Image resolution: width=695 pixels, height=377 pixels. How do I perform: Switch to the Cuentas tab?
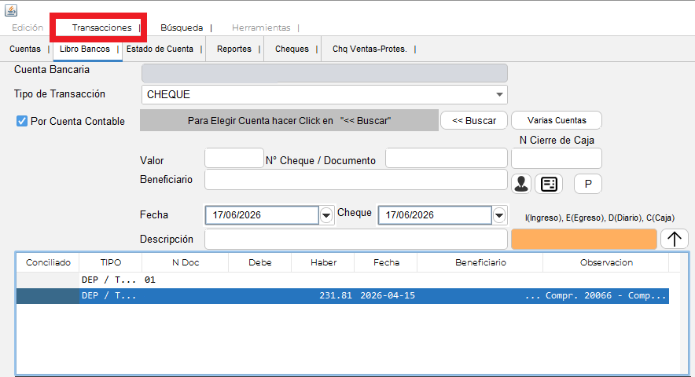25,49
